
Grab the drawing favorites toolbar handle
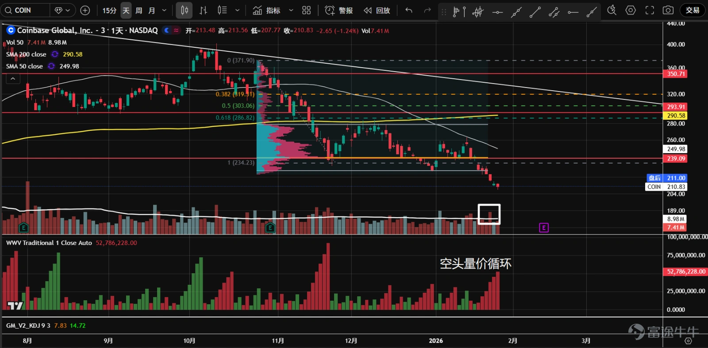pyautogui.click(x=444, y=12)
